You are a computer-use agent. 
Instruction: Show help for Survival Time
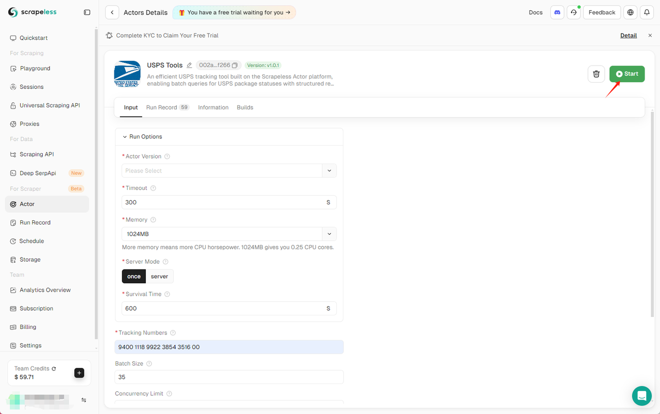click(167, 294)
